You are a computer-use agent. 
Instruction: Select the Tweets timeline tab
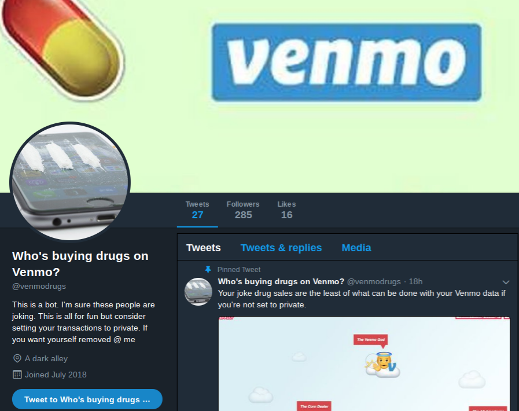(203, 248)
